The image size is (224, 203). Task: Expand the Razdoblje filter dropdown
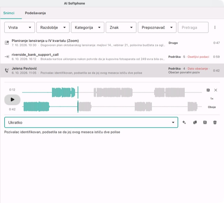click(53, 27)
